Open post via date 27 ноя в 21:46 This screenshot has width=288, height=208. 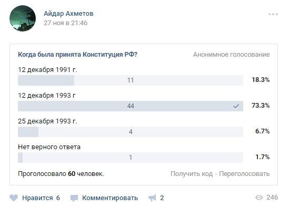click(66, 23)
